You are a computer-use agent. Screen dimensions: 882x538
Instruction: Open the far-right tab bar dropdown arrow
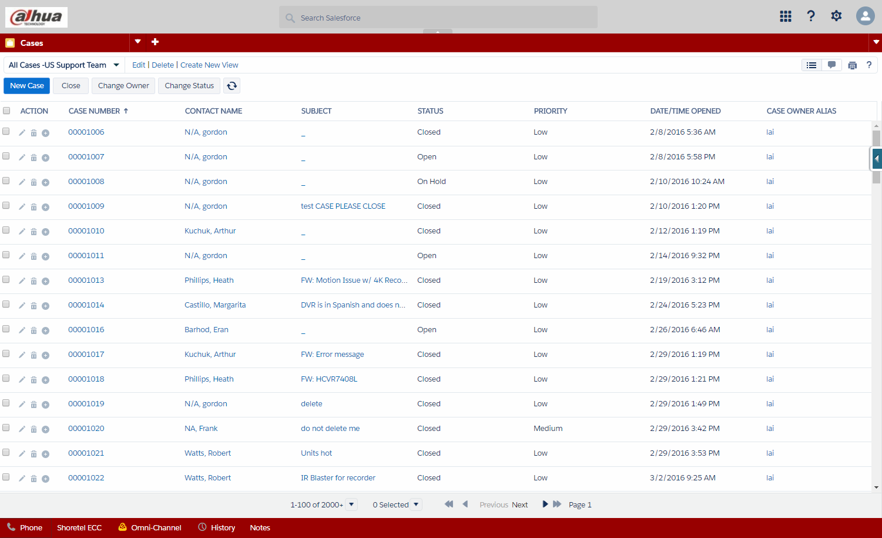coord(876,42)
